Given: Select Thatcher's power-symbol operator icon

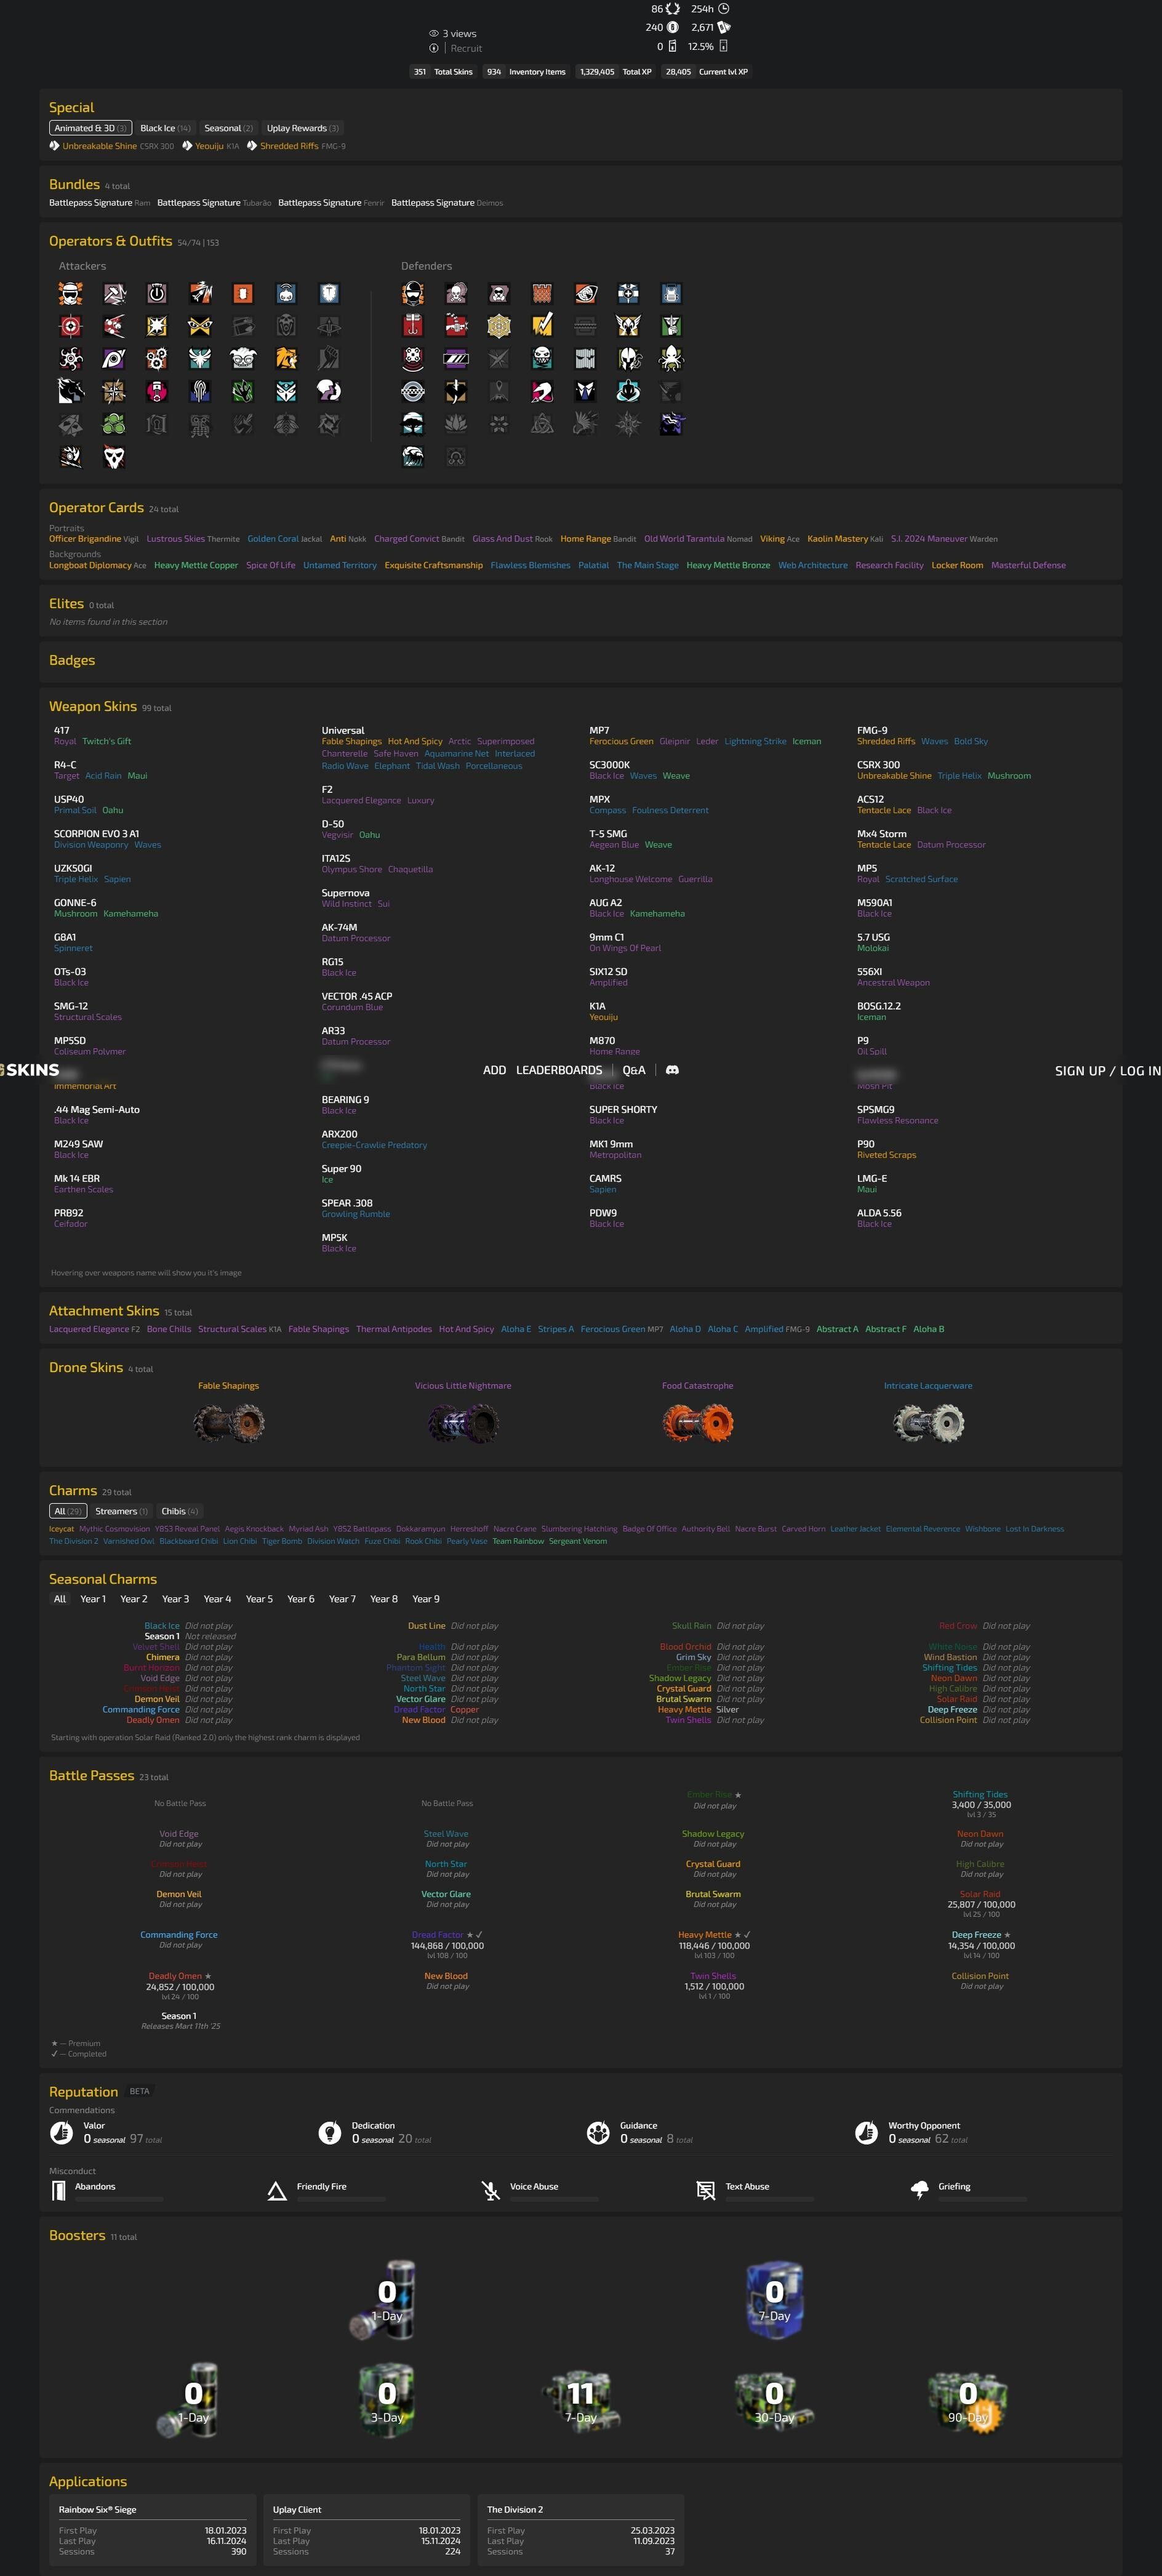Looking at the screenshot, I should click(157, 293).
